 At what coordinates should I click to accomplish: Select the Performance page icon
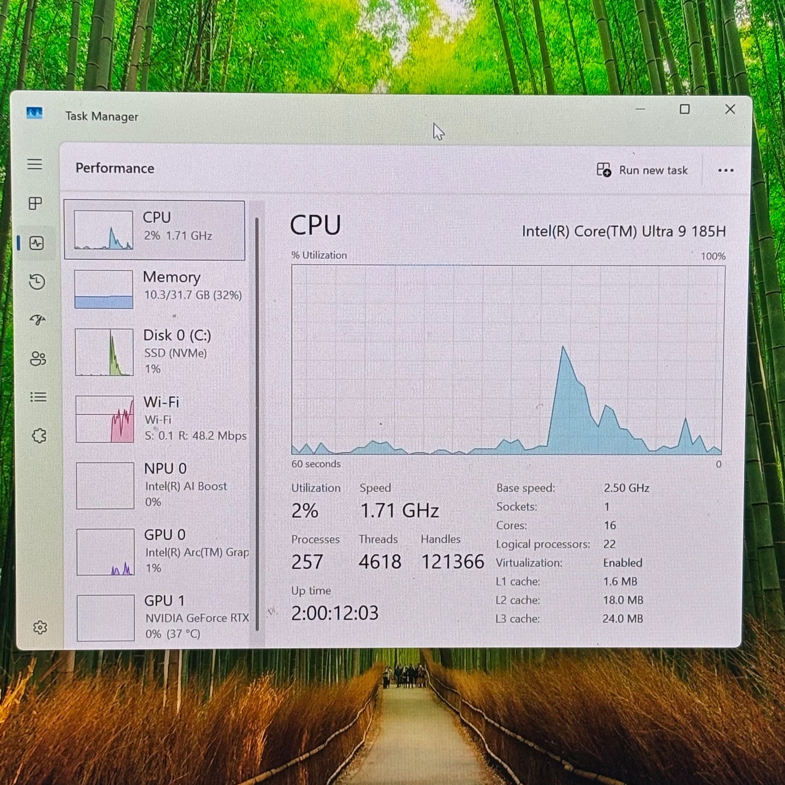coord(36,243)
